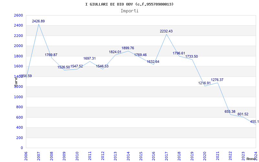Click the 2600 y-axis value
This screenshot has width=259, height=162.
tap(18, 15)
